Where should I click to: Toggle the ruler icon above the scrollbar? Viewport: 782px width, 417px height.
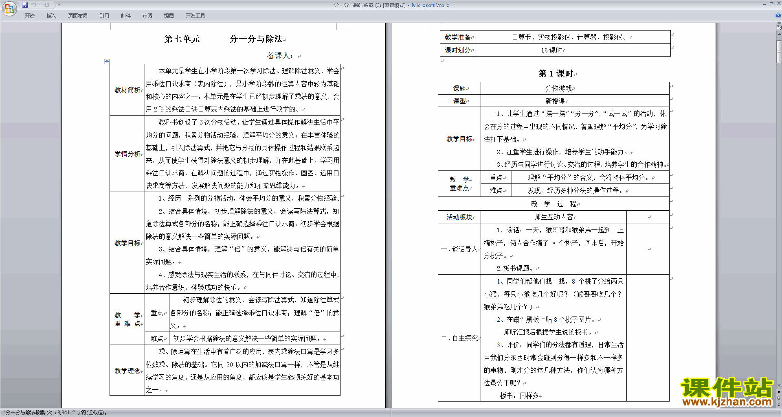click(779, 28)
